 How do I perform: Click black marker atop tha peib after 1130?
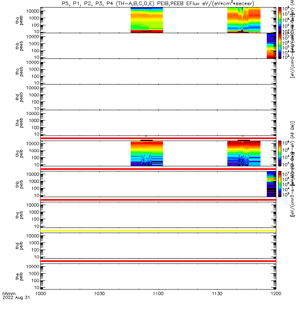[x=244, y=140]
